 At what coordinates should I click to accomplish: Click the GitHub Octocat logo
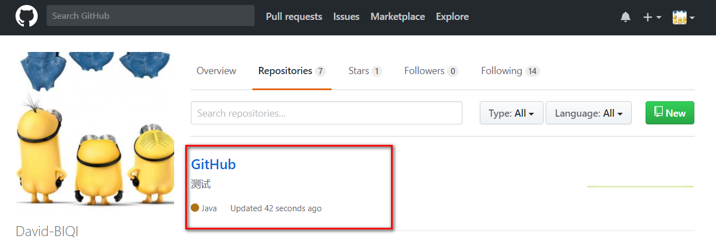click(x=26, y=17)
